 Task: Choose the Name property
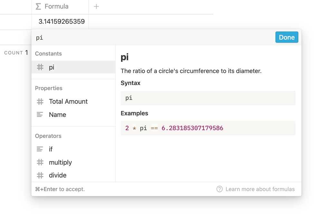(58, 115)
